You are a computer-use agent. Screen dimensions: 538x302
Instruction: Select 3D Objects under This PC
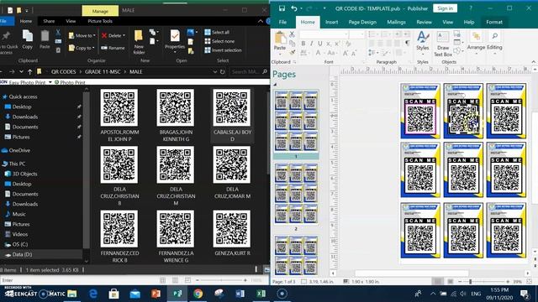click(24, 174)
